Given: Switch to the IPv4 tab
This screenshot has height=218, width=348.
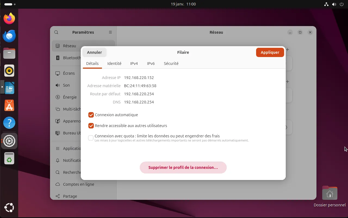Looking at the screenshot, I should coord(134,64).
